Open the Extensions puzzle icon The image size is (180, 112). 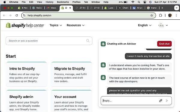click(x=160, y=15)
